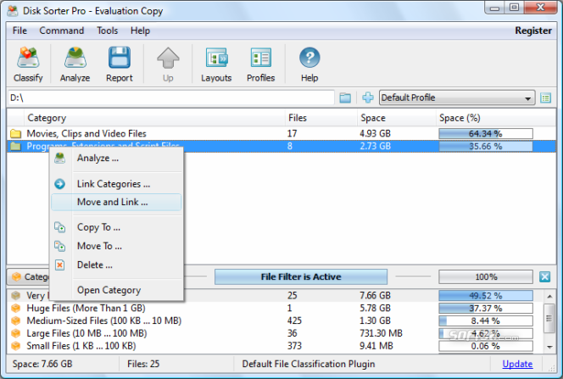Click the folder icon of selected Programs row
This screenshot has height=379, width=563.
(x=15, y=146)
